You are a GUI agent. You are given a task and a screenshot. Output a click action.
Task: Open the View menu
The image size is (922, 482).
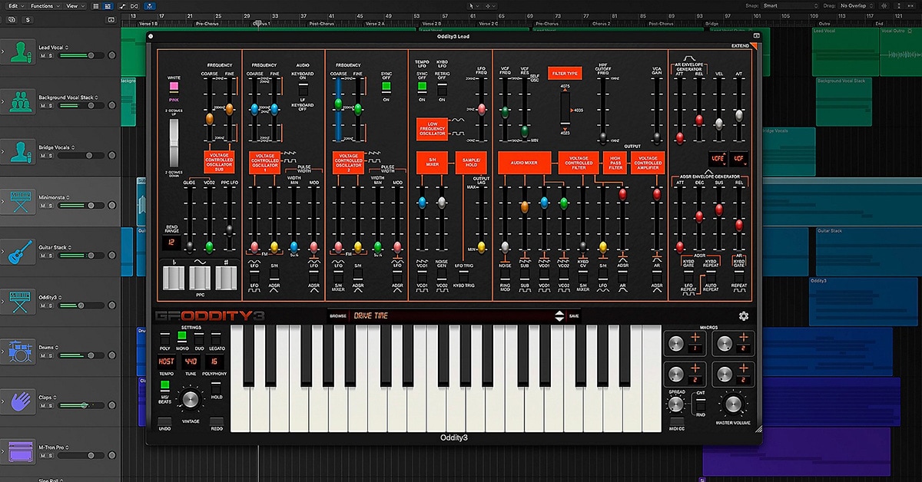(74, 5)
